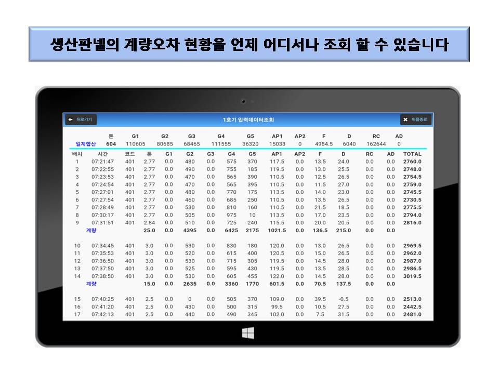
Task: Click the 계량 subtotal label with 15.0 tons
Action: click(x=91, y=284)
